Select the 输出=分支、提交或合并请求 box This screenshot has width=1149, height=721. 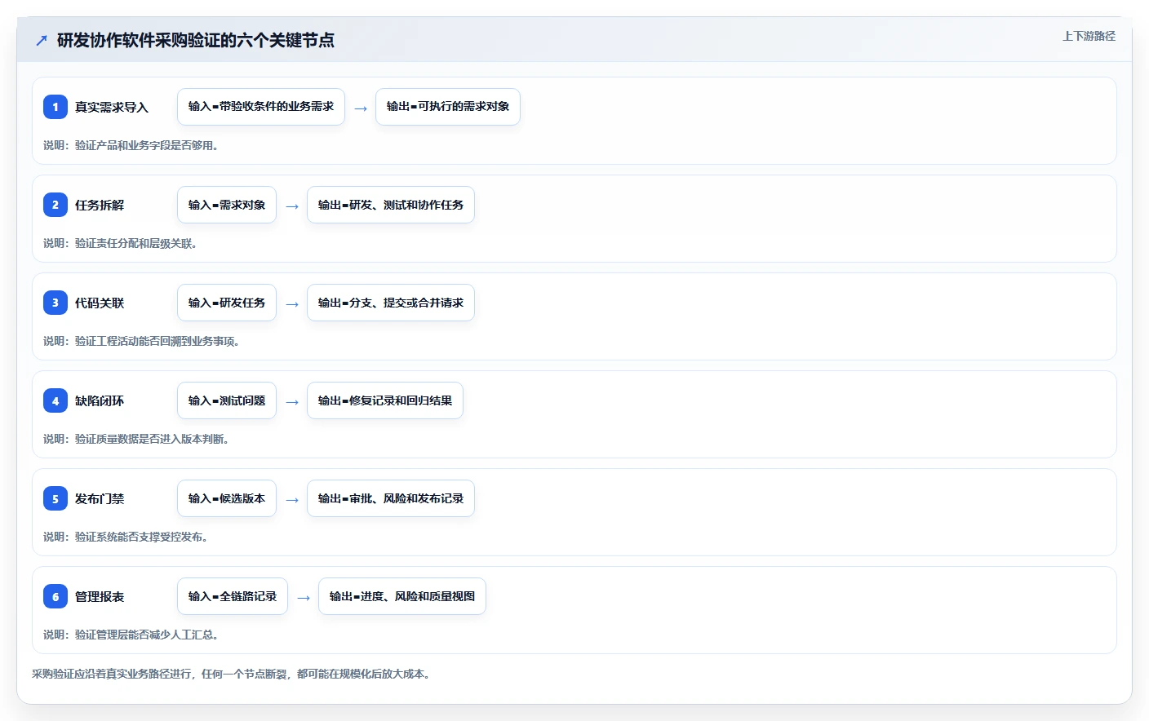[391, 303]
